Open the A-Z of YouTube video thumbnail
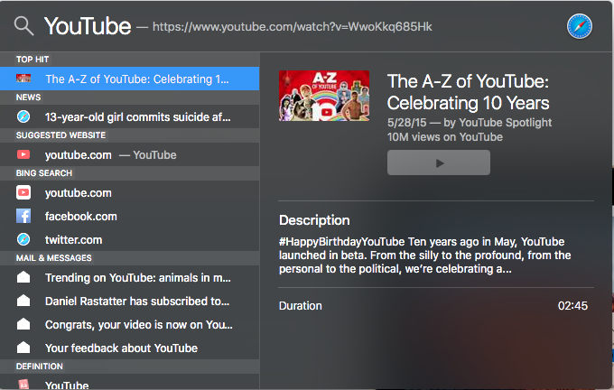614x390 pixels. tap(324, 96)
